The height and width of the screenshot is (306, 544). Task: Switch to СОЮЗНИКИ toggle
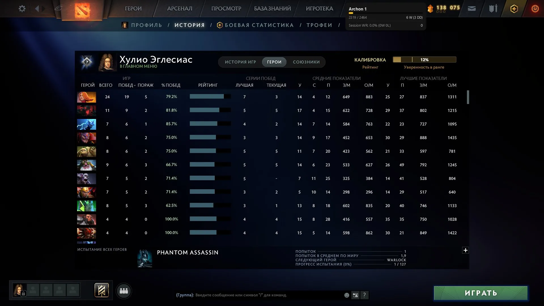point(306,62)
